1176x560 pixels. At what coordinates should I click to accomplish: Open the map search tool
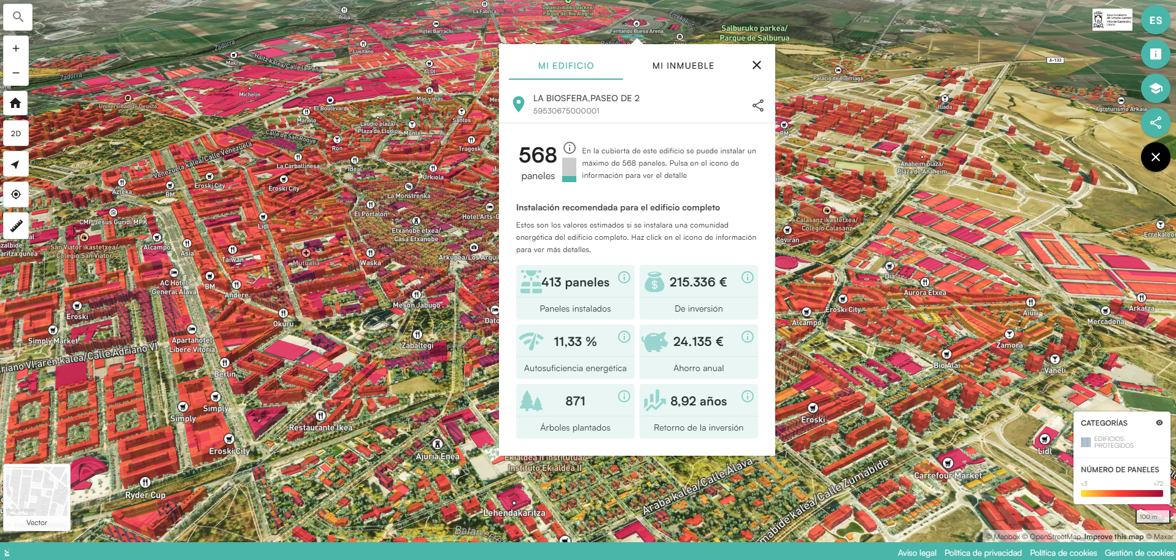coord(17,17)
